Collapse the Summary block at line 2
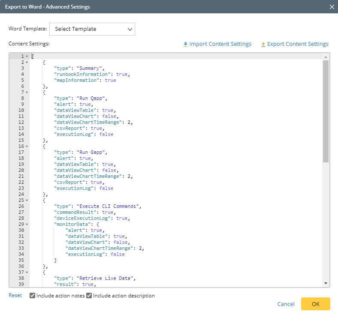Image resolution: width=338 pixels, height=318 pixels. pos(27,63)
